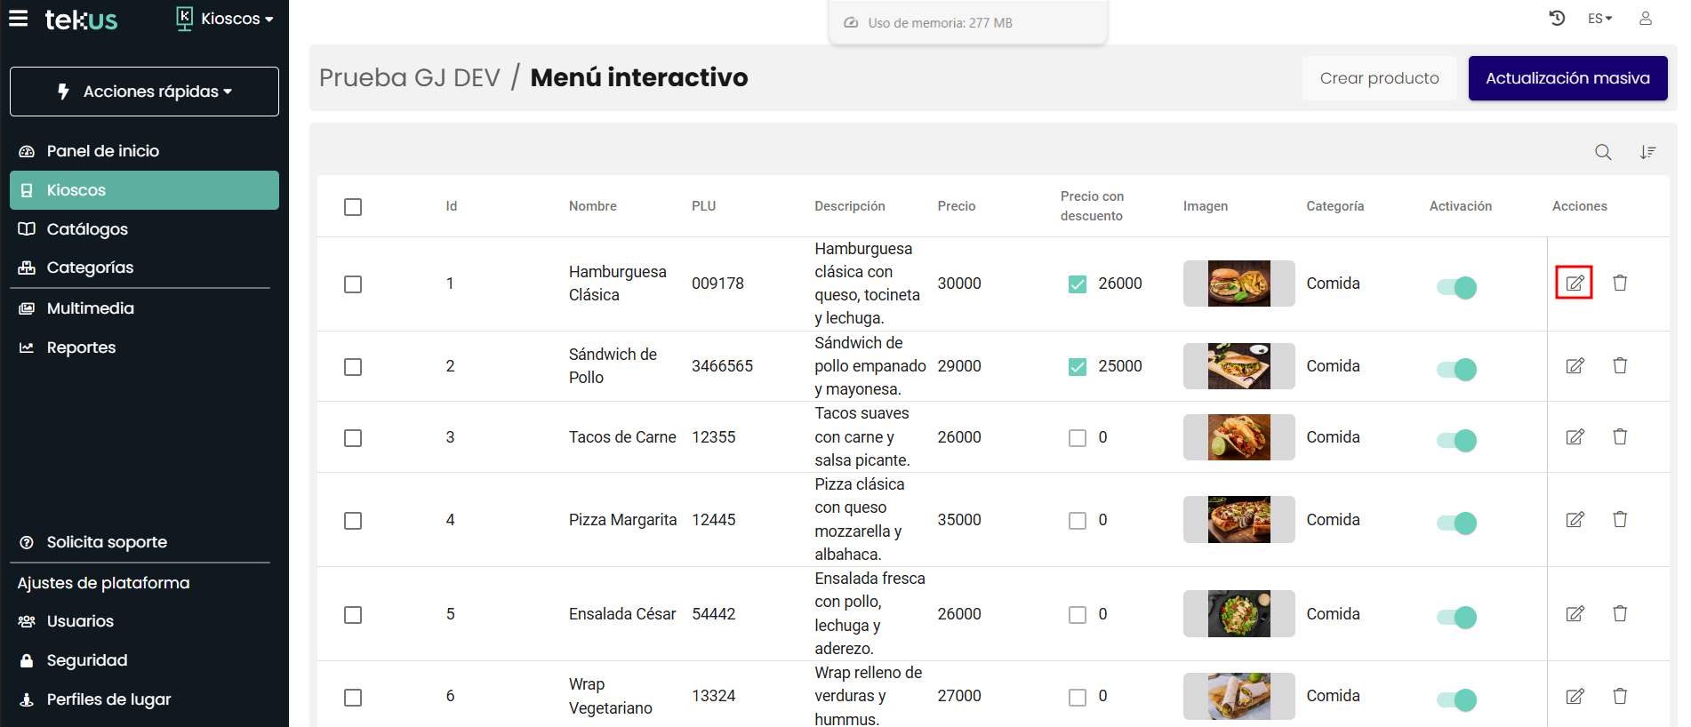Open the user profile icon
1691x727 pixels.
[1645, 19]
